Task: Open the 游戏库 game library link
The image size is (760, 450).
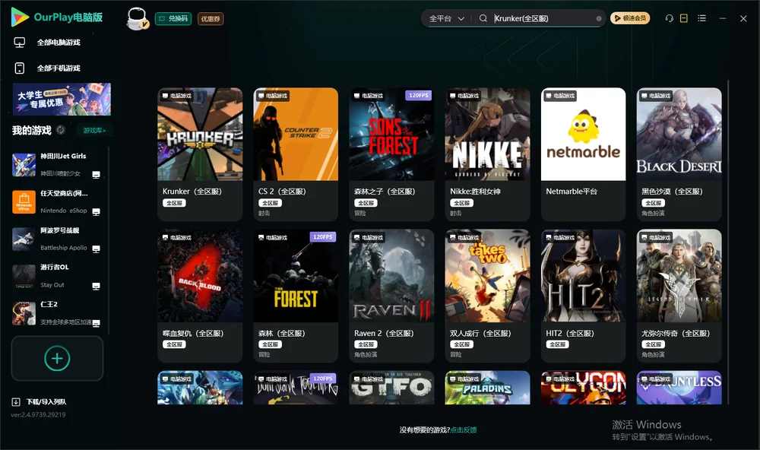Action: coord(94,130)
